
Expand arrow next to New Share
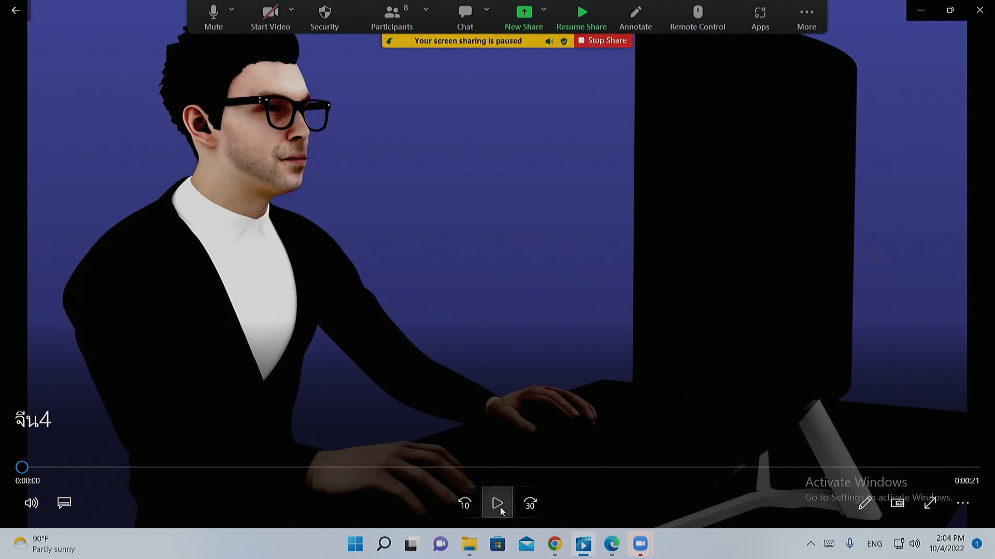[544, 9]
